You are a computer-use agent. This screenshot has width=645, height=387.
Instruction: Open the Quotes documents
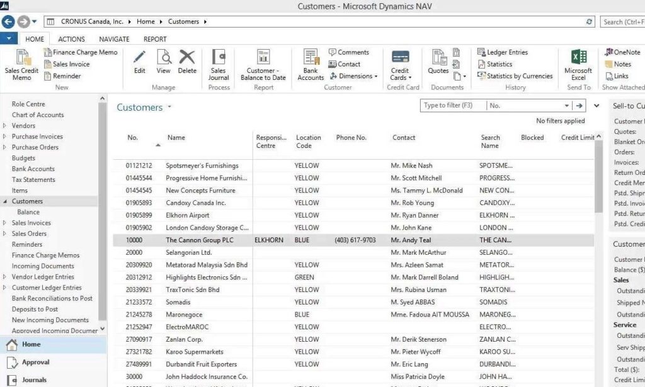(438, 62)
